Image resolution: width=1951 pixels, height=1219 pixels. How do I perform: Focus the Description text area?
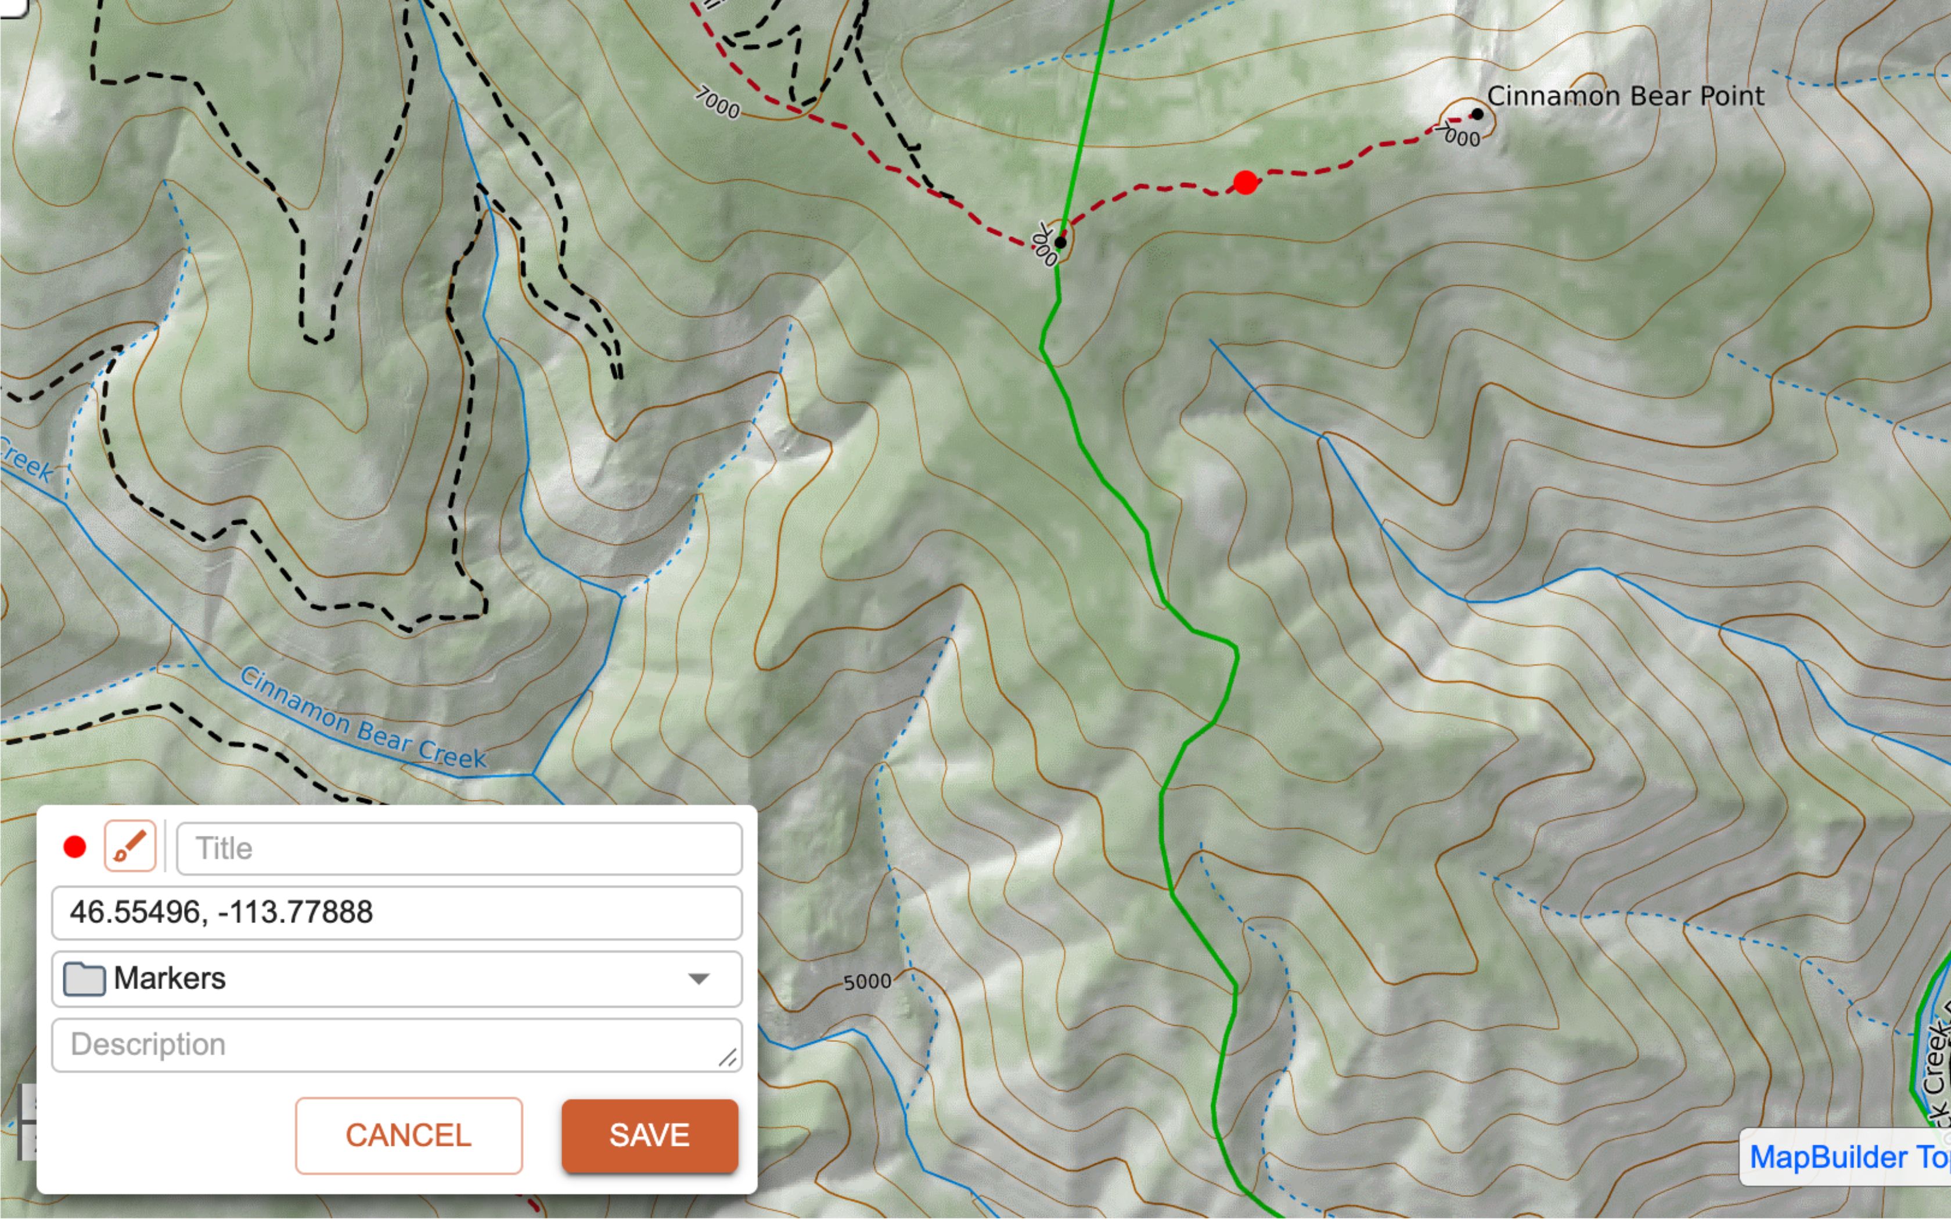point(397,1045)
